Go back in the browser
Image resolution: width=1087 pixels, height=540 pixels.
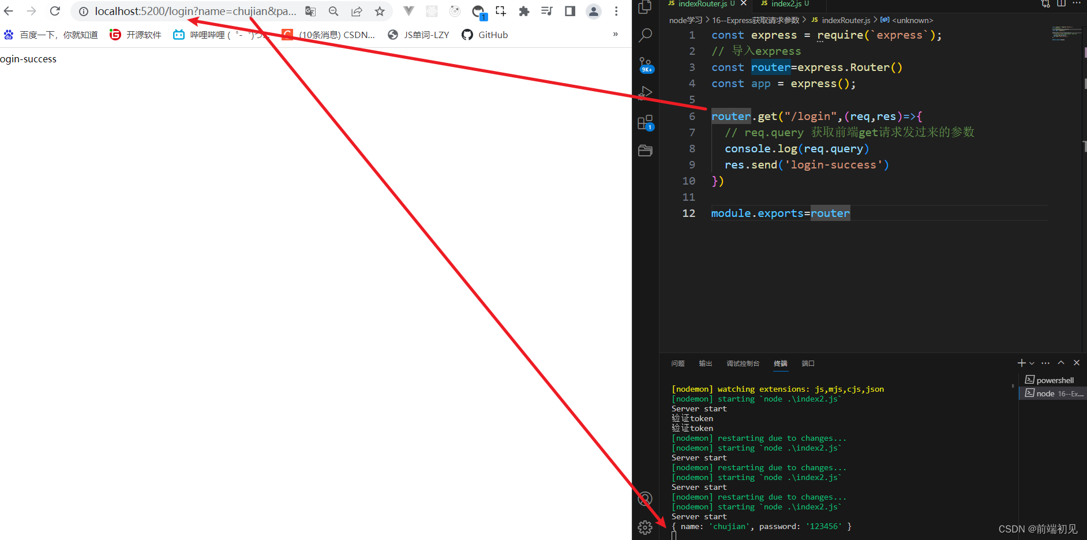9,11
